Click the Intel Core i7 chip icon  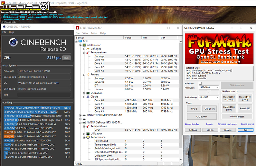84,45
